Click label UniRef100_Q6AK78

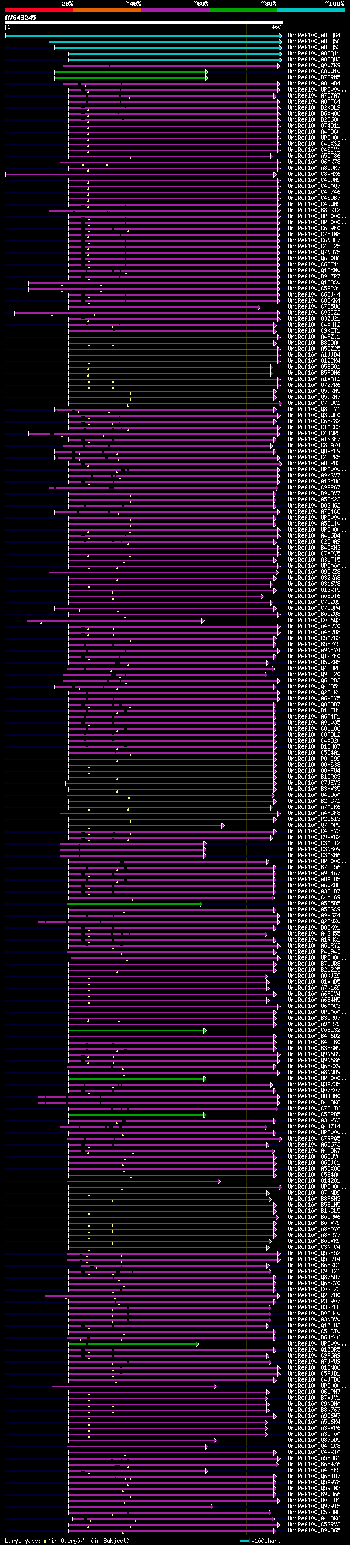click(x=314, y=162)
